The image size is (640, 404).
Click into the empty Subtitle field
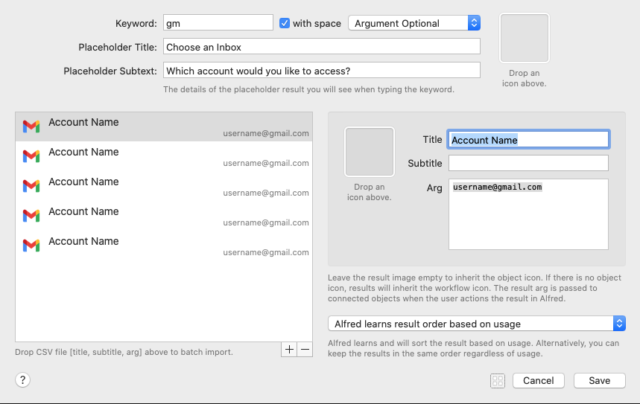528,163
